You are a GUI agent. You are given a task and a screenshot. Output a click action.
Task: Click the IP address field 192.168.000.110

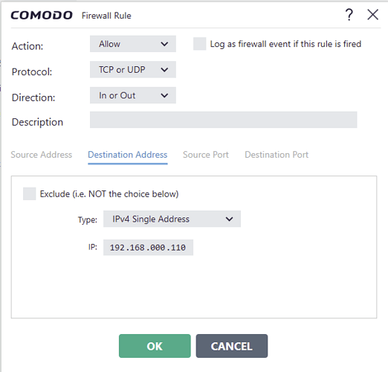[x=148, y=248]
